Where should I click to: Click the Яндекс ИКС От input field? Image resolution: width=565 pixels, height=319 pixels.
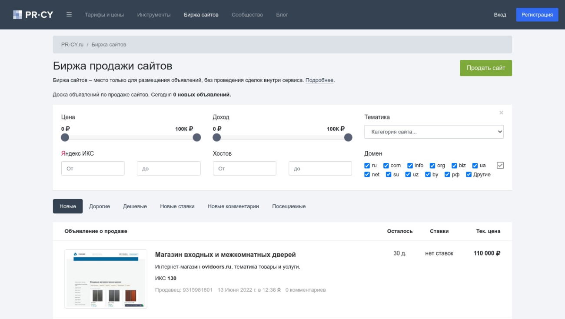[93, 169]
